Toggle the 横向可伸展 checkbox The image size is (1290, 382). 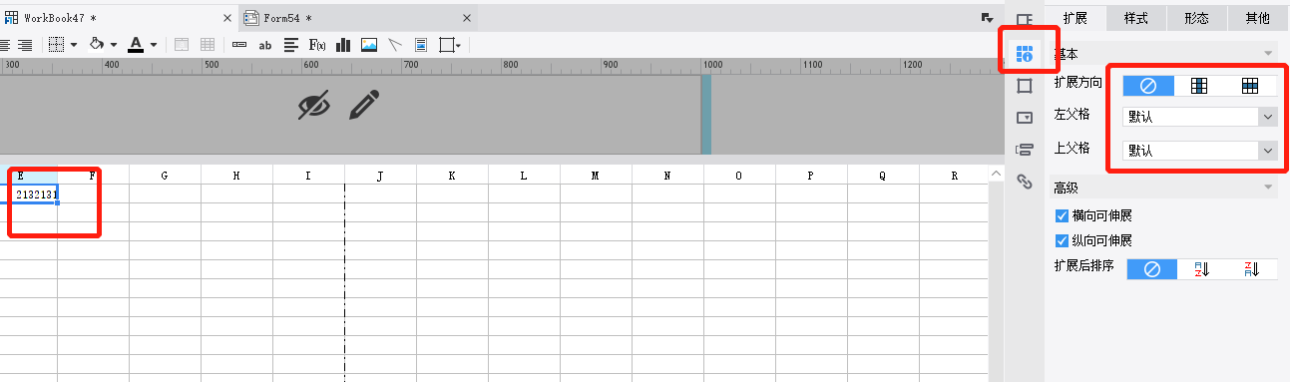coord(1062,215)
